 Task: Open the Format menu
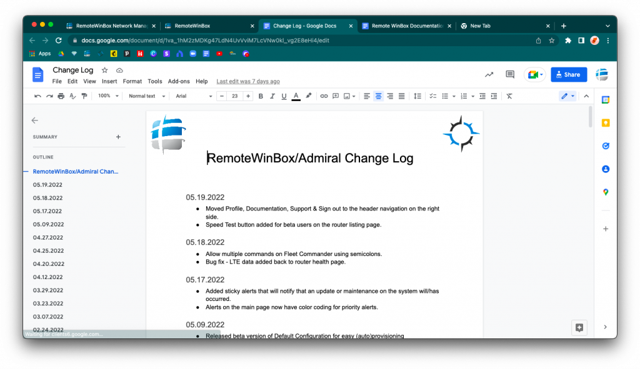132,81
